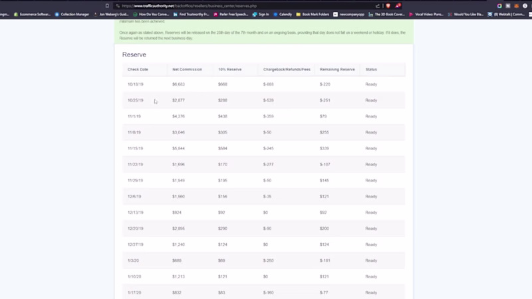Click the share page icon in address bar
532x299 pixels.
pyautogui.click(x=378, y=6)
